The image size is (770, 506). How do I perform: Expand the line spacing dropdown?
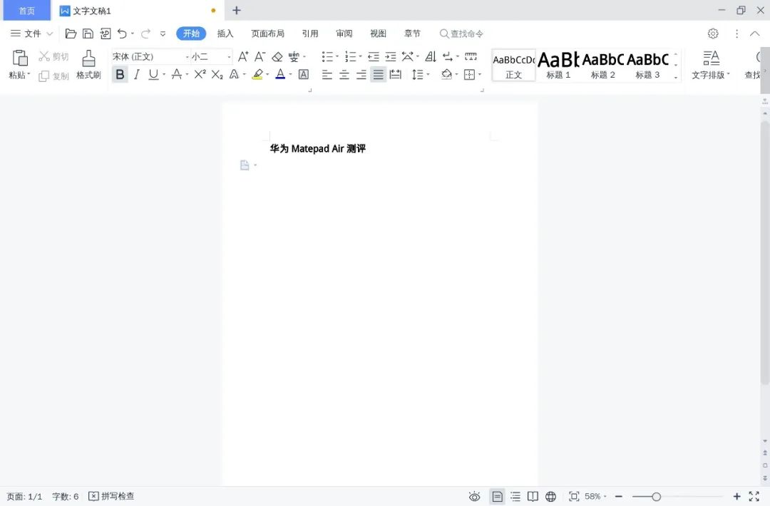pyautogui.click(x=428, y=75)
